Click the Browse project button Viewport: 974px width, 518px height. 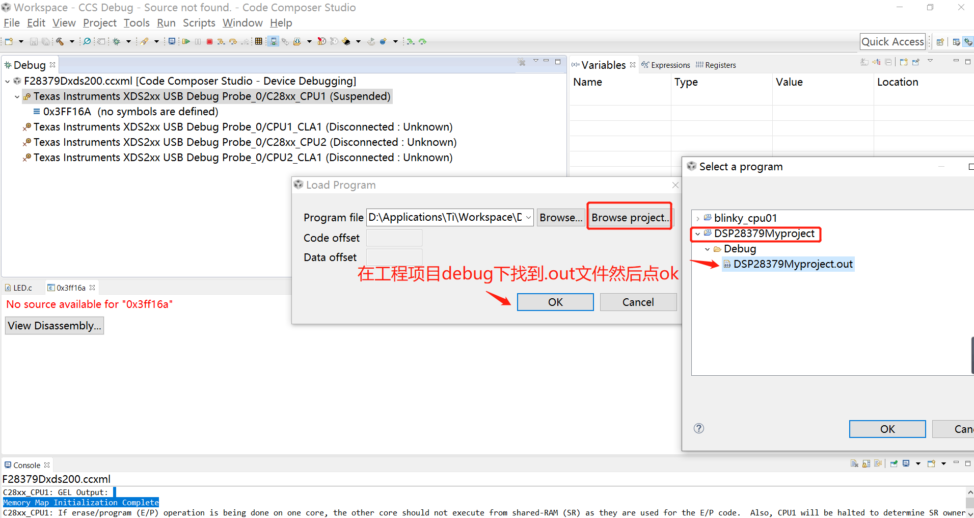(629, 217)
